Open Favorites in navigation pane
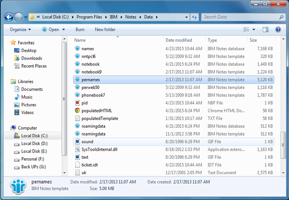289x200 pixels. coord(26,43)
